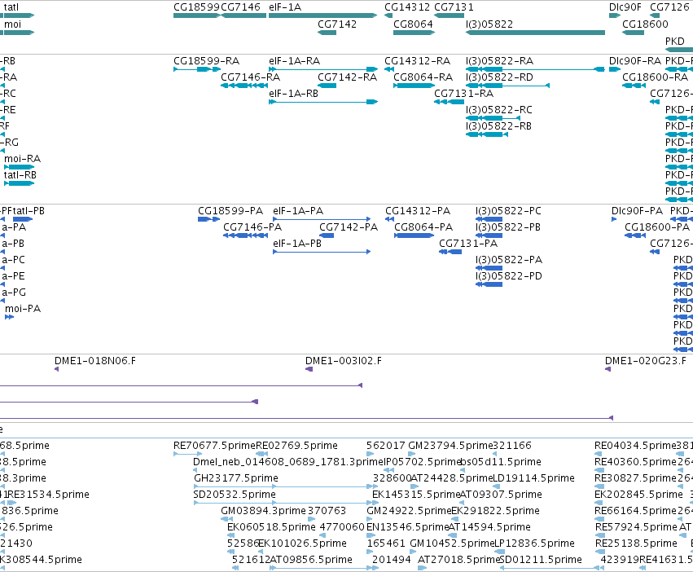Click transcript CG7146-RA
Viewport: 693px width, 572px height.
click(x=251, y=77)
